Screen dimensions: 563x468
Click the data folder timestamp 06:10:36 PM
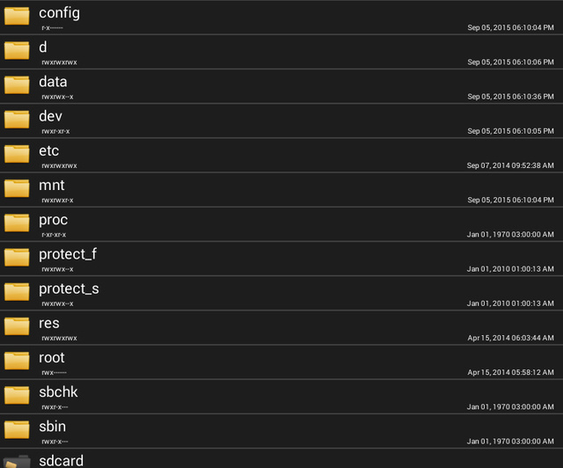click(510, 97)
